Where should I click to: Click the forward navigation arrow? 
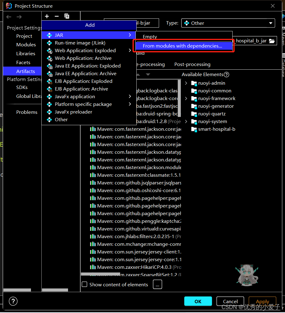click(19, 17)
